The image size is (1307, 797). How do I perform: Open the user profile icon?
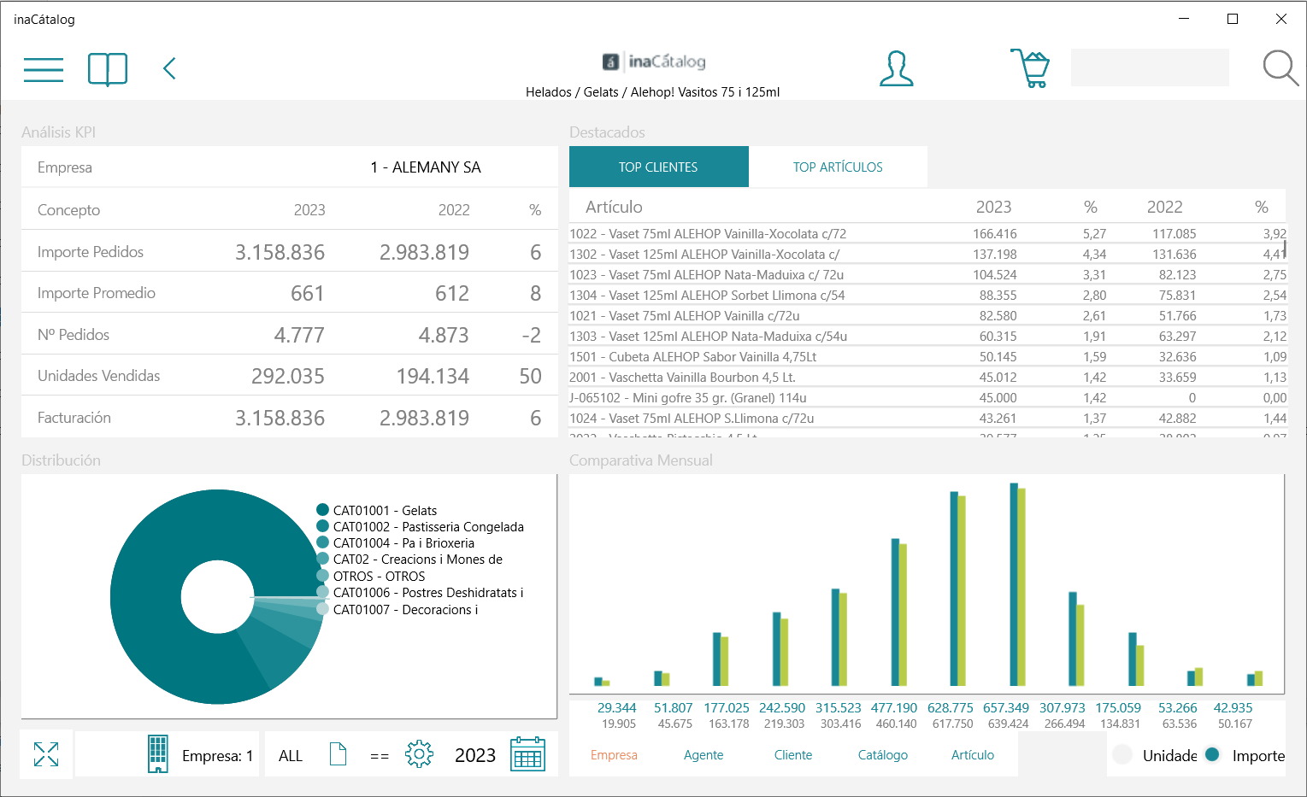click(x=896, y=68)
